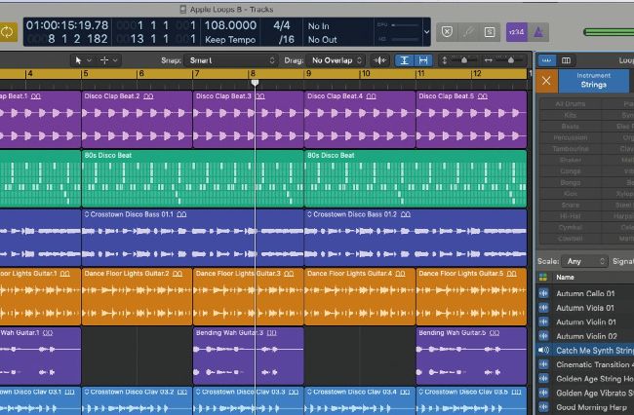Toggle the 1234 Count-in button

516,32
